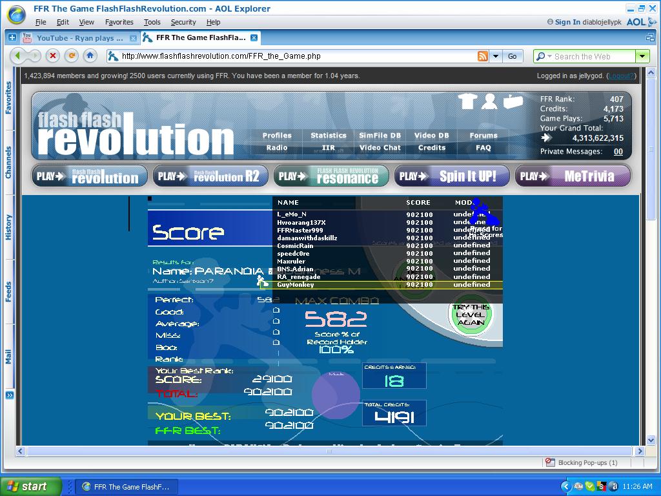Screen dimensions: 661x496
Task: Open the T-shirt shop icon
Action: pos(467,101)
